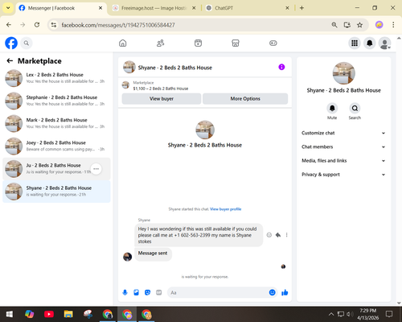This screenshot has width=402, height=322.
Task: Expand Media, files and links section
Action: click(x=343, y=161)
